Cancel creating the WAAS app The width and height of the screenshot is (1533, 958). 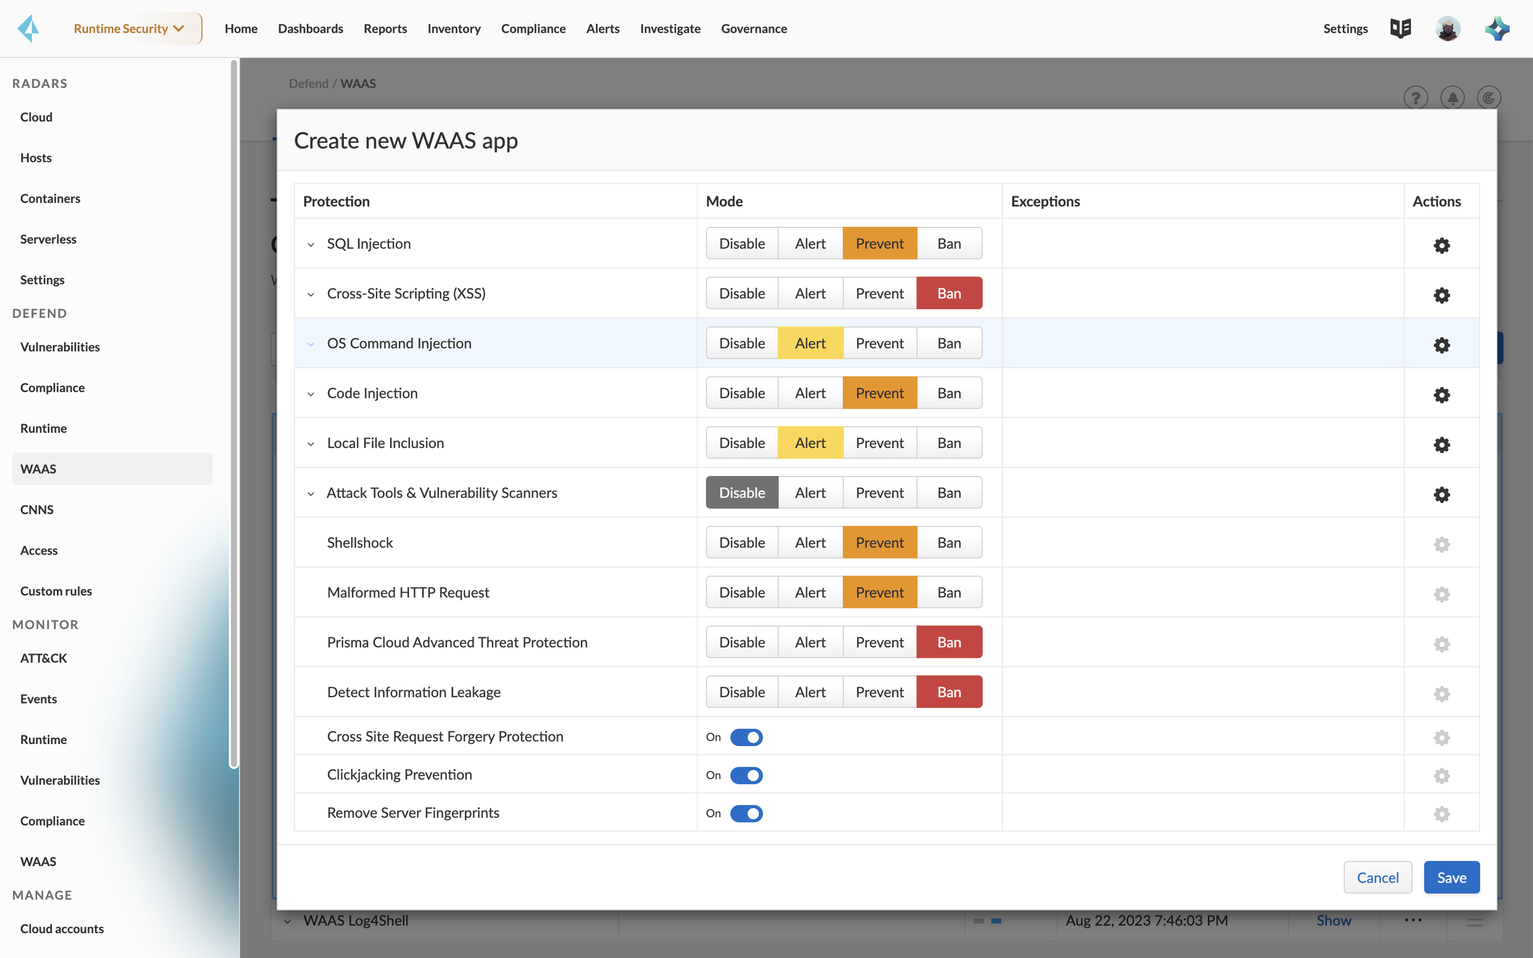(x=1378, y=877)
